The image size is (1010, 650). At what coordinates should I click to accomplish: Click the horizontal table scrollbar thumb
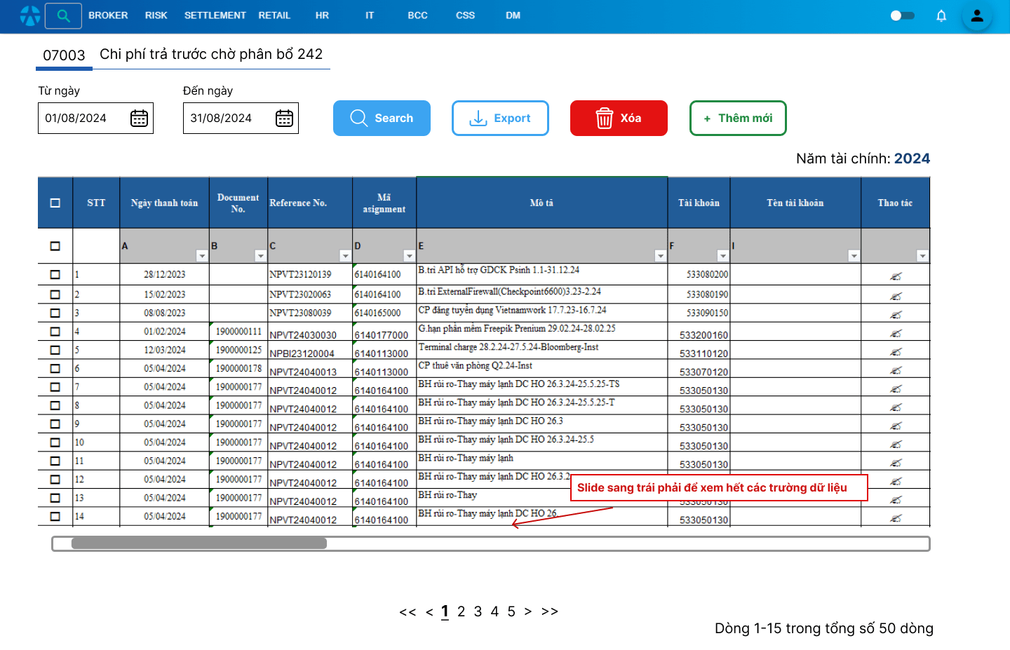pyautogui.click(x=199, y=543)
